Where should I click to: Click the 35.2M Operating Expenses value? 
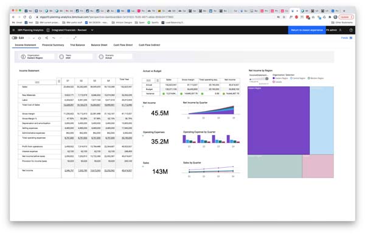(x=159, y=142)
